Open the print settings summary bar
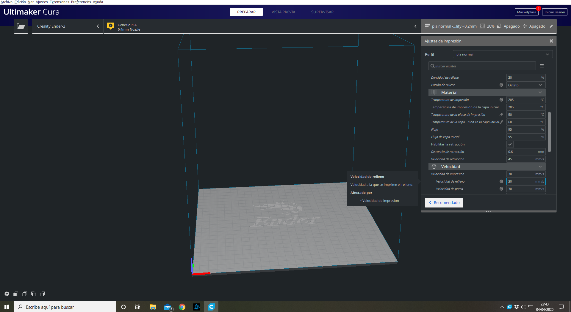Screen dimensions: 571x312 click(x=489, y=26)
